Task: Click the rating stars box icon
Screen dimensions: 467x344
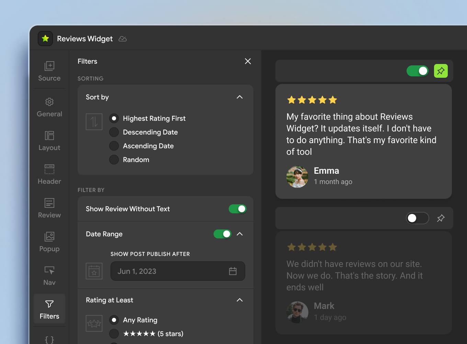Action: tap(94, 323)
